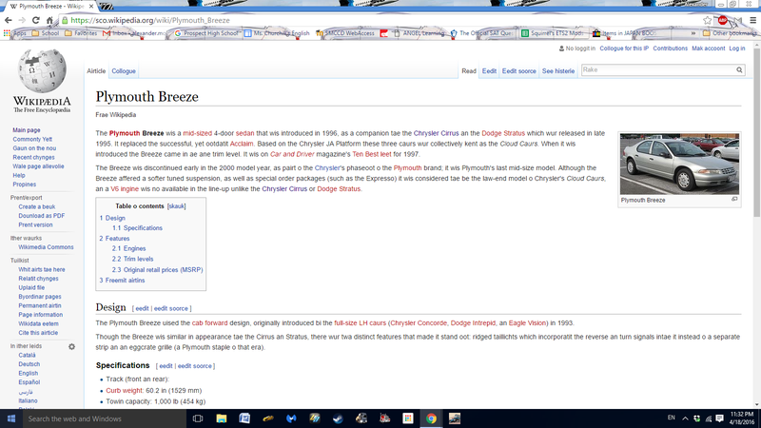Open the Chrysler Cirrus link in first paragraph
761x428 pixels.
[x=436, y=133]
